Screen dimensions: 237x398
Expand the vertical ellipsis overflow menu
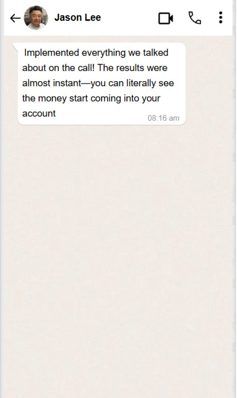click(220, 17)
